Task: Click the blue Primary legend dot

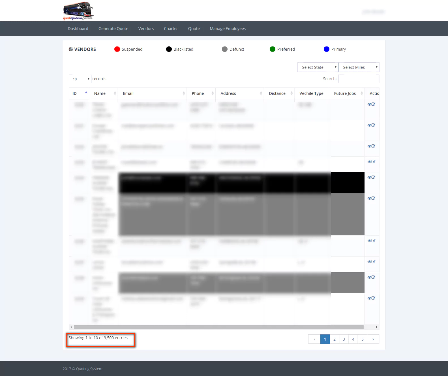Action: click(327, 49)
